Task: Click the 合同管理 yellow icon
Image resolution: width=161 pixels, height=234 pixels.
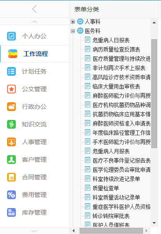Action: pos(11,177)
